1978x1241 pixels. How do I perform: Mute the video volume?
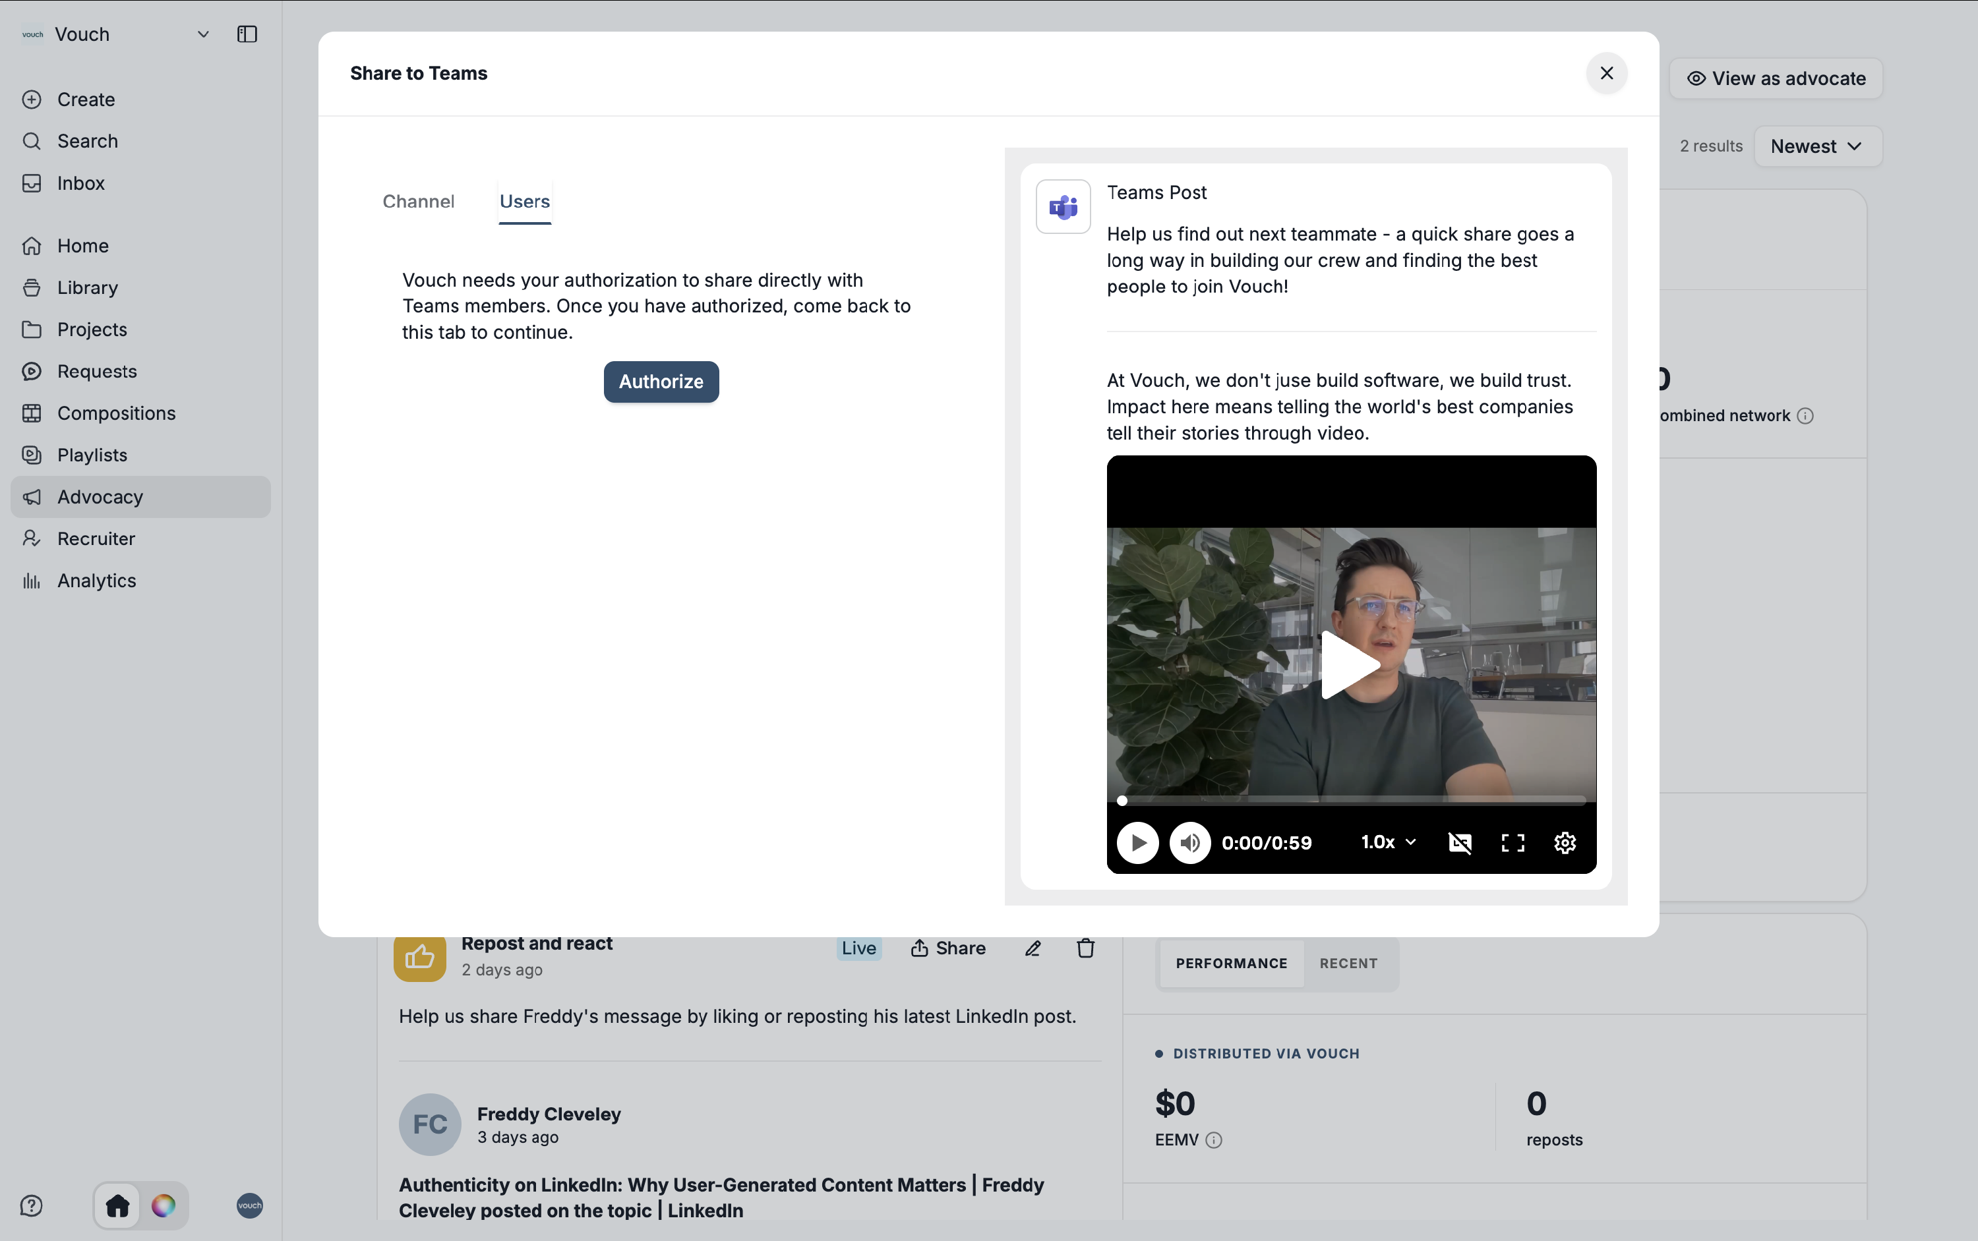[1191, 843]
